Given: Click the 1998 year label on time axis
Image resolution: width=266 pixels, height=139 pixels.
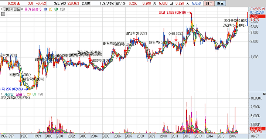Looking at the screenshot, I should (x=24, y=136).
